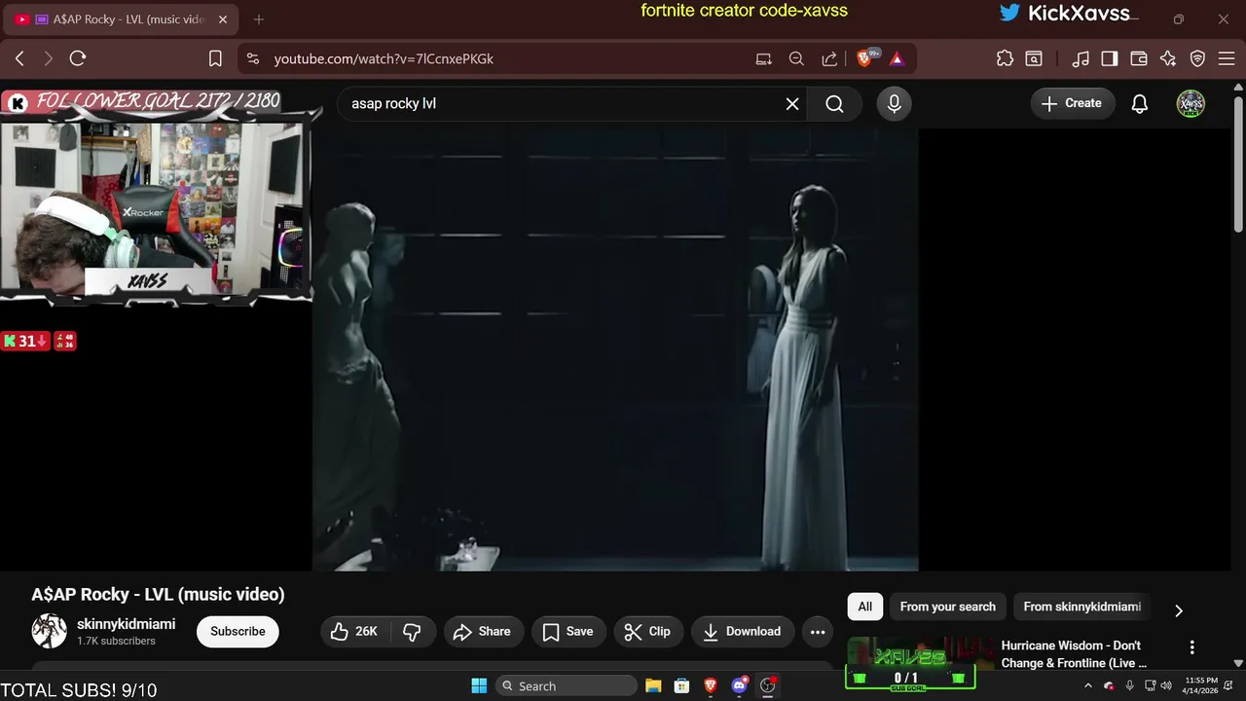Open the Windows Start menu
Screen dimensions: 1246x701
[479, 685]
